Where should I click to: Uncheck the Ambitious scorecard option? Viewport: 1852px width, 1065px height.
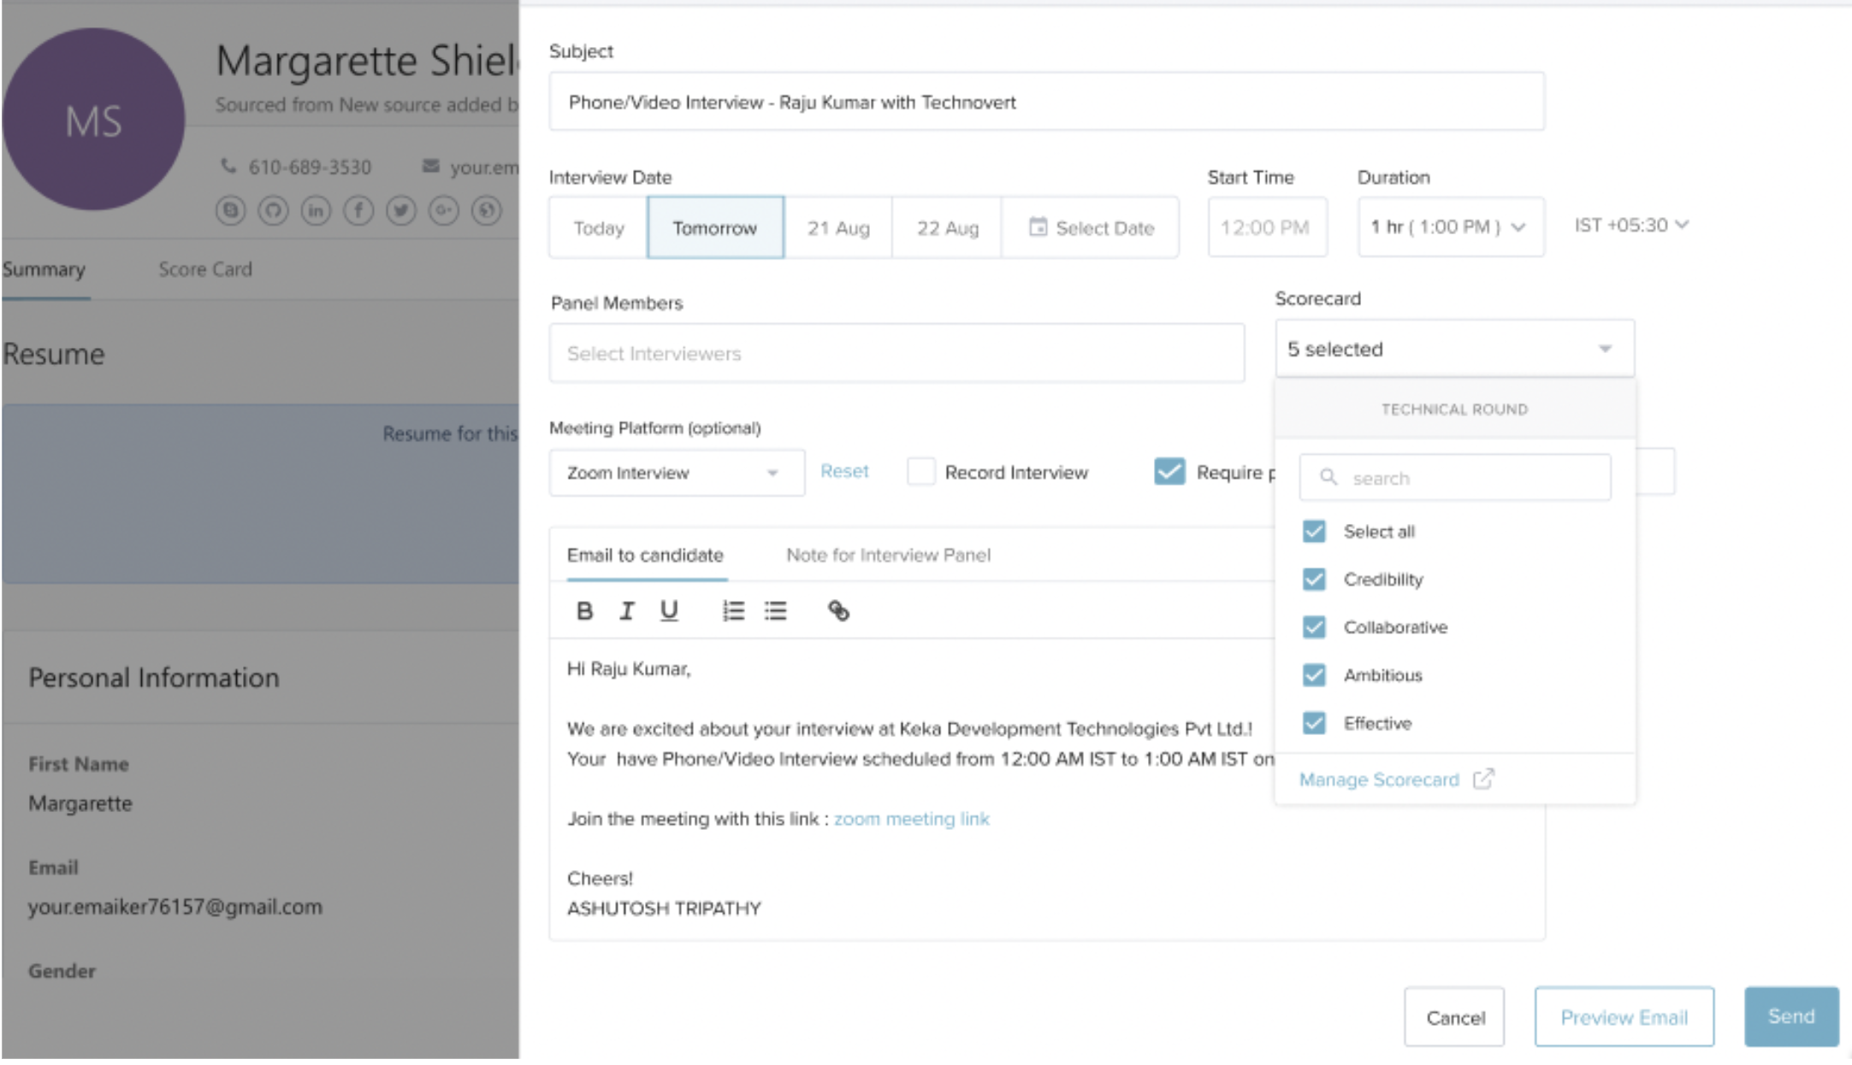coord(1314,675)
